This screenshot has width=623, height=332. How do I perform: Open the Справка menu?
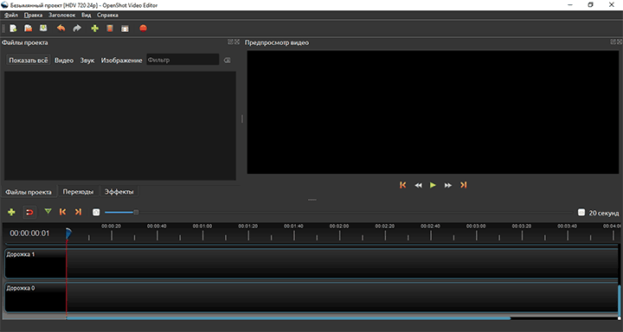[x=107, y=15]
